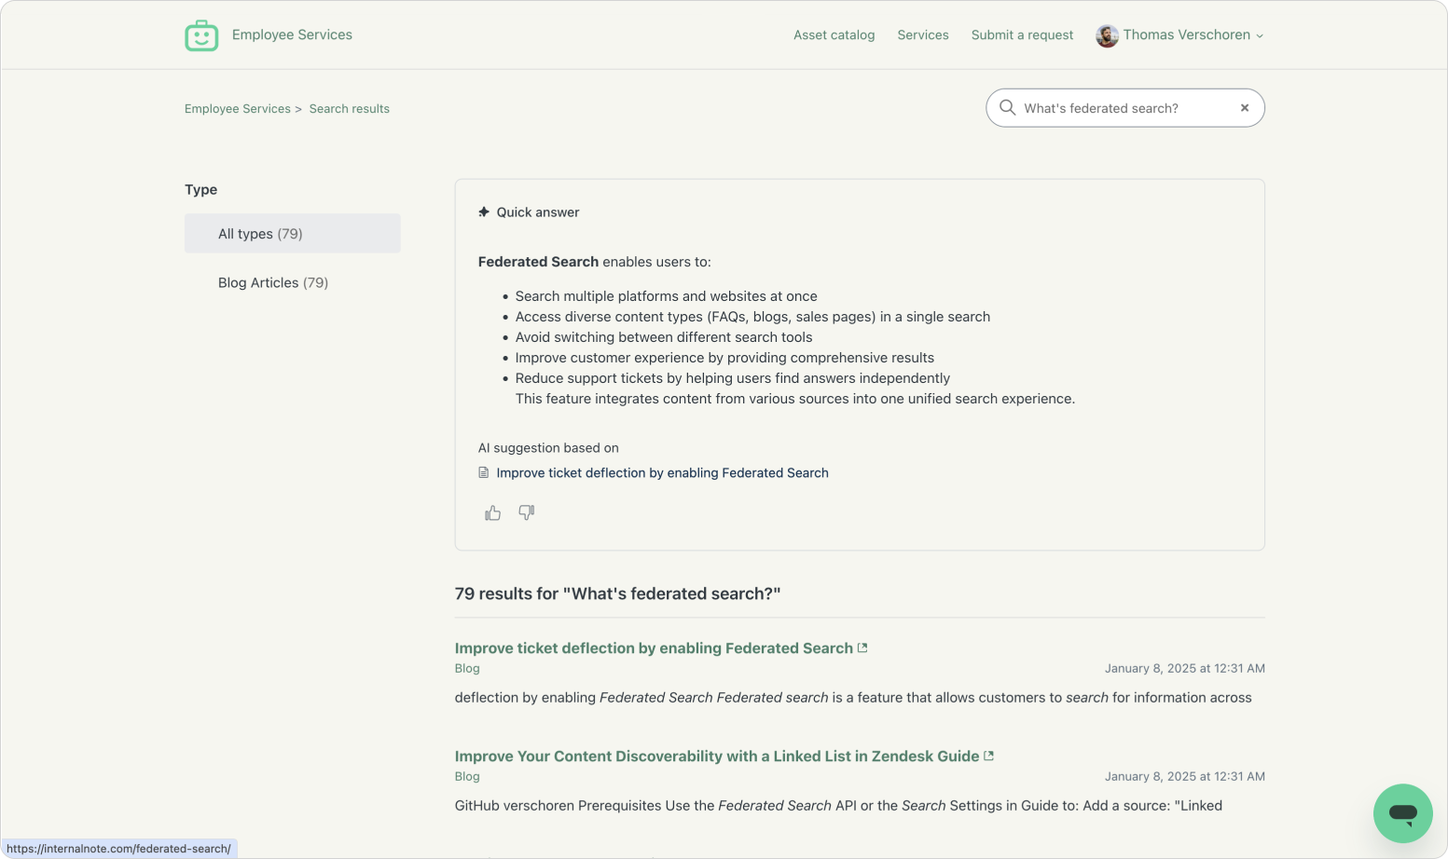1448x859 pixels.
Task: Open the Improve Your Content Discoverability result
Action: (716, 757)
